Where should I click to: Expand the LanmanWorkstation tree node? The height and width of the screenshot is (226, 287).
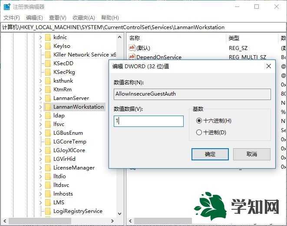(40, 107)
